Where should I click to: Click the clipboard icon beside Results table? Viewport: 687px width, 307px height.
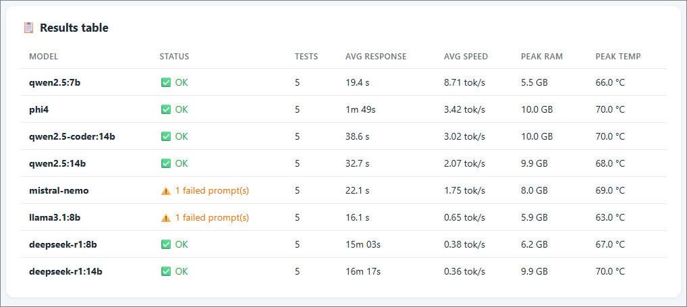point(28,28)
